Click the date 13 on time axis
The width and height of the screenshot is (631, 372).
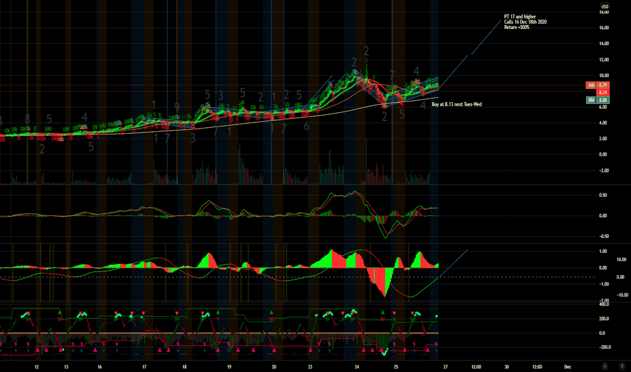(66, 367)
